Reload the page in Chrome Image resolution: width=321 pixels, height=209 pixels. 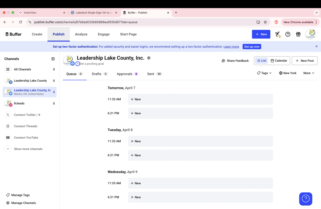(x=21, y=22)
